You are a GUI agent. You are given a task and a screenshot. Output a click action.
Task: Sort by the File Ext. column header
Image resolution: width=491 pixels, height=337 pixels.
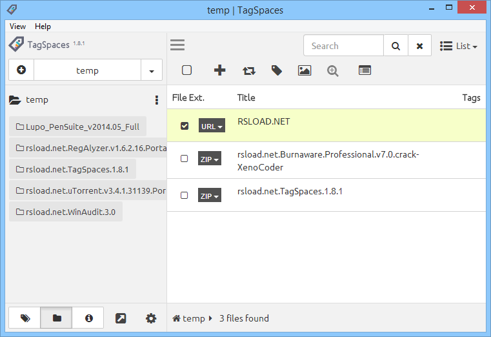click(188, 97)
